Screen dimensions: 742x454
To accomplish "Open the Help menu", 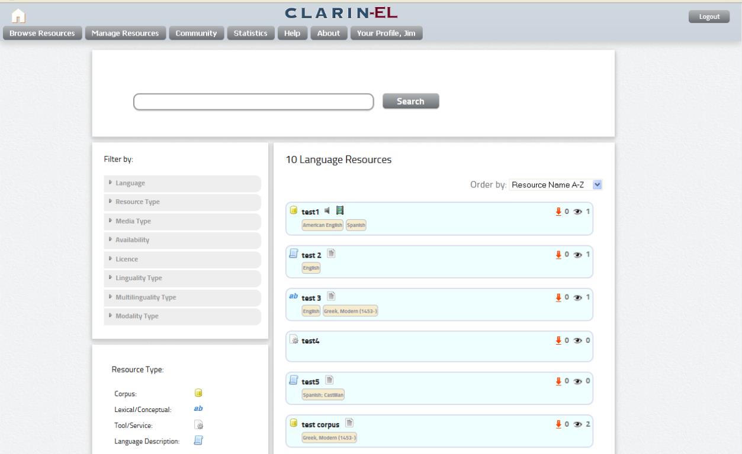I will pyautogui.click(x=292, y=34).
